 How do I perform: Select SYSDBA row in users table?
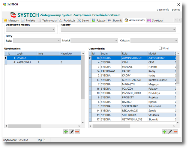[43, 58]
